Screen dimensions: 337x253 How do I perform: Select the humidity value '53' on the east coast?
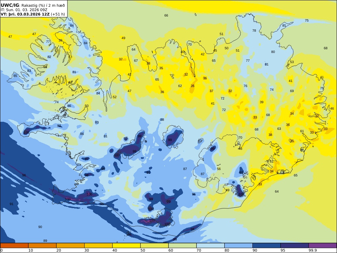(292, 62)
